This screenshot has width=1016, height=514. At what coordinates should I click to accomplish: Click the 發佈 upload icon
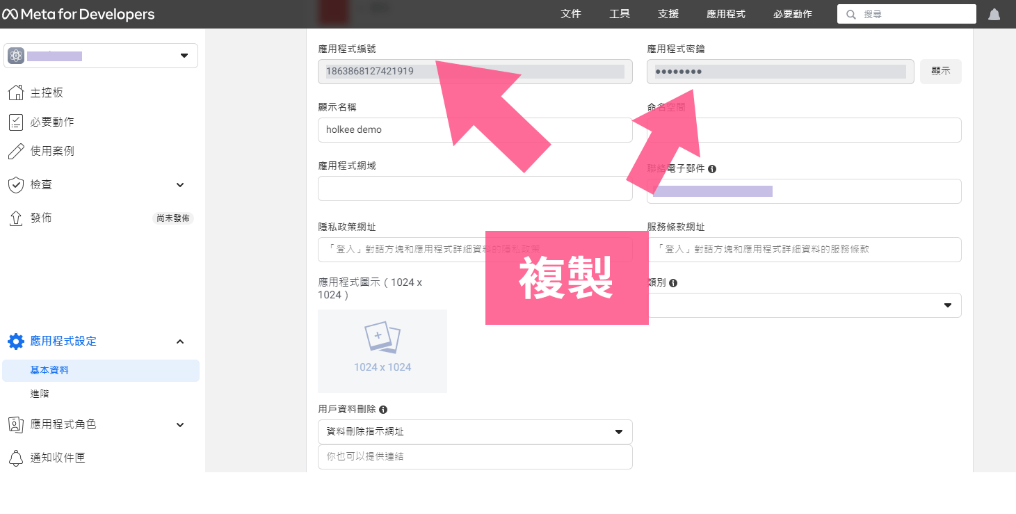tap(16, 218)
